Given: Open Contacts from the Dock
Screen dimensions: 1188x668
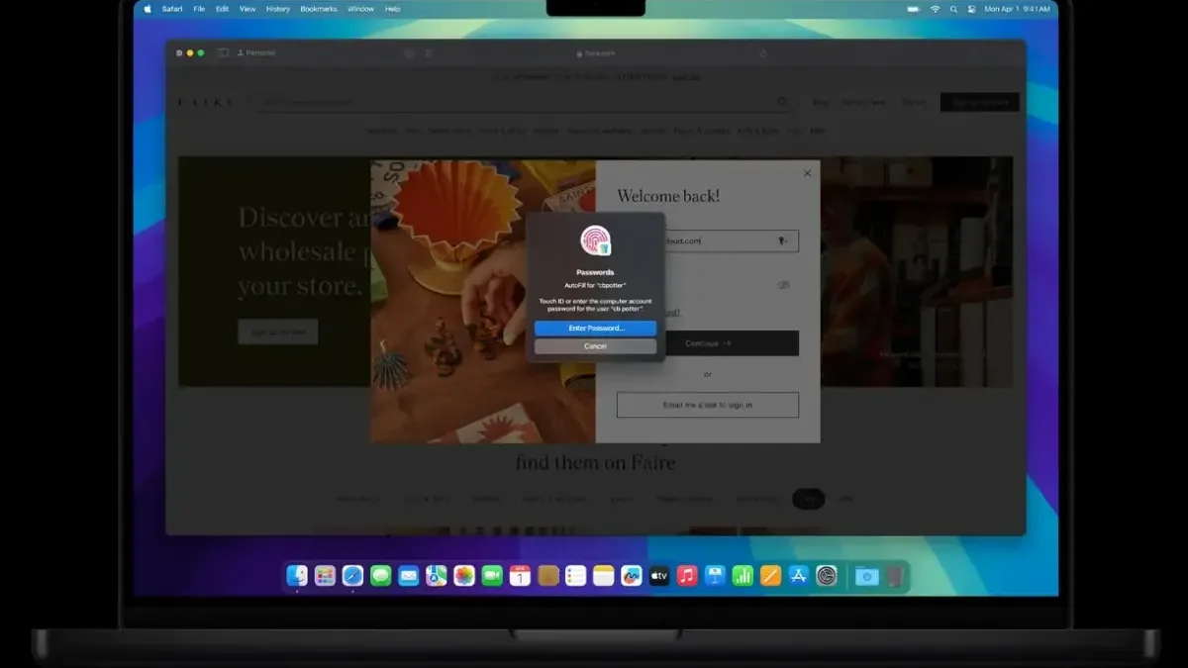Looking at the screenshot, I should [547, 575].
